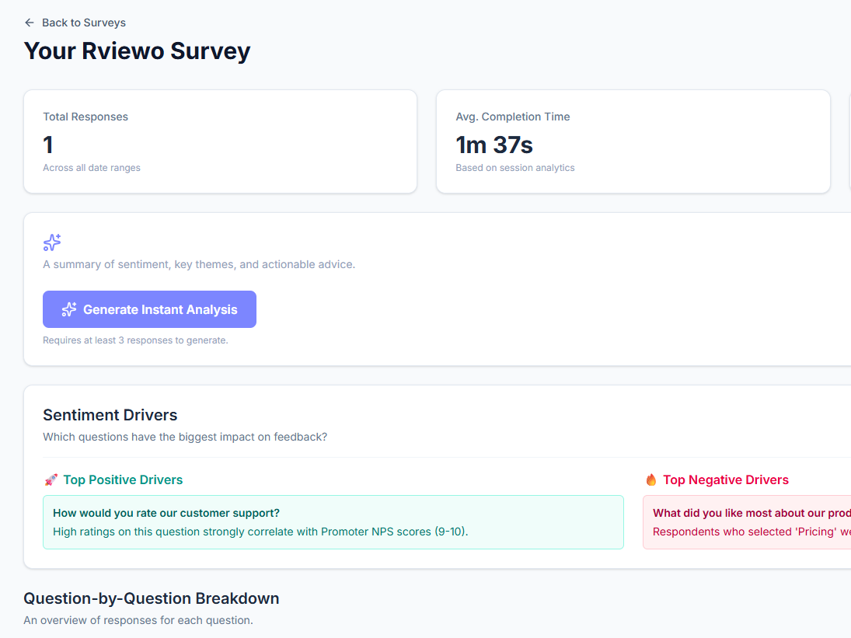Select the Total Responses stat card
Screen dimensions: 851x638
tap(220, 141)
